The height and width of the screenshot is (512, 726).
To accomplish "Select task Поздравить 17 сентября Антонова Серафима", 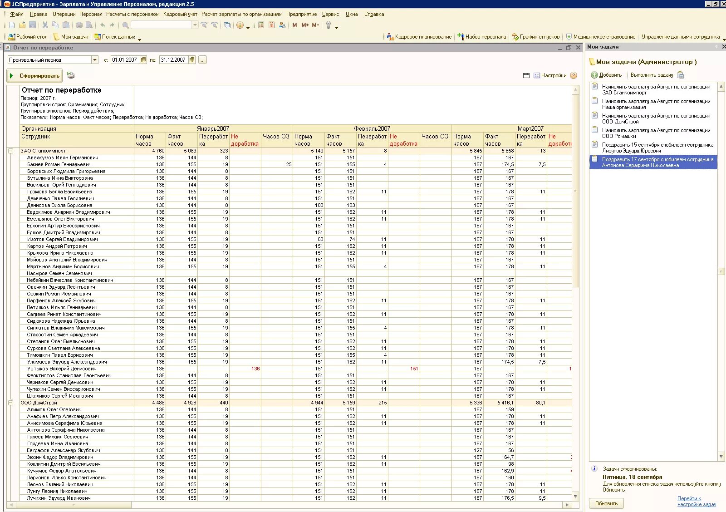I will point(653,162).
